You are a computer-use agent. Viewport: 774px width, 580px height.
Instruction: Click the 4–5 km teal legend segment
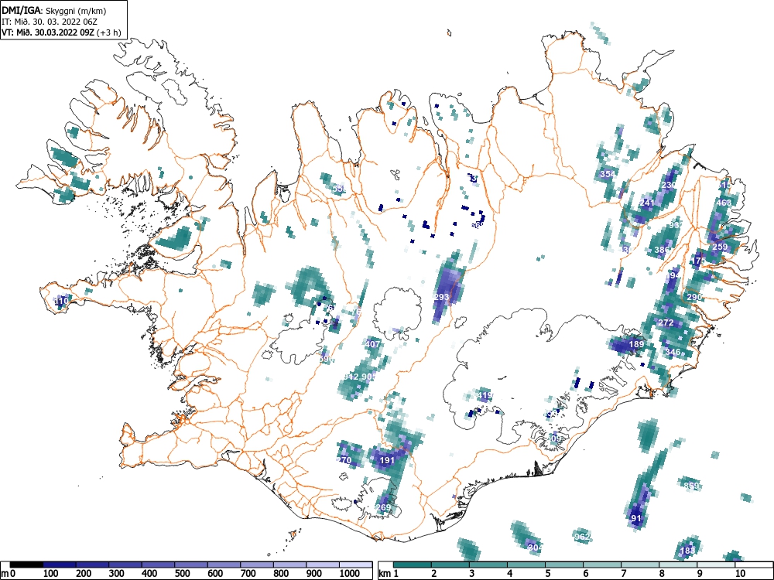point(526,565)
